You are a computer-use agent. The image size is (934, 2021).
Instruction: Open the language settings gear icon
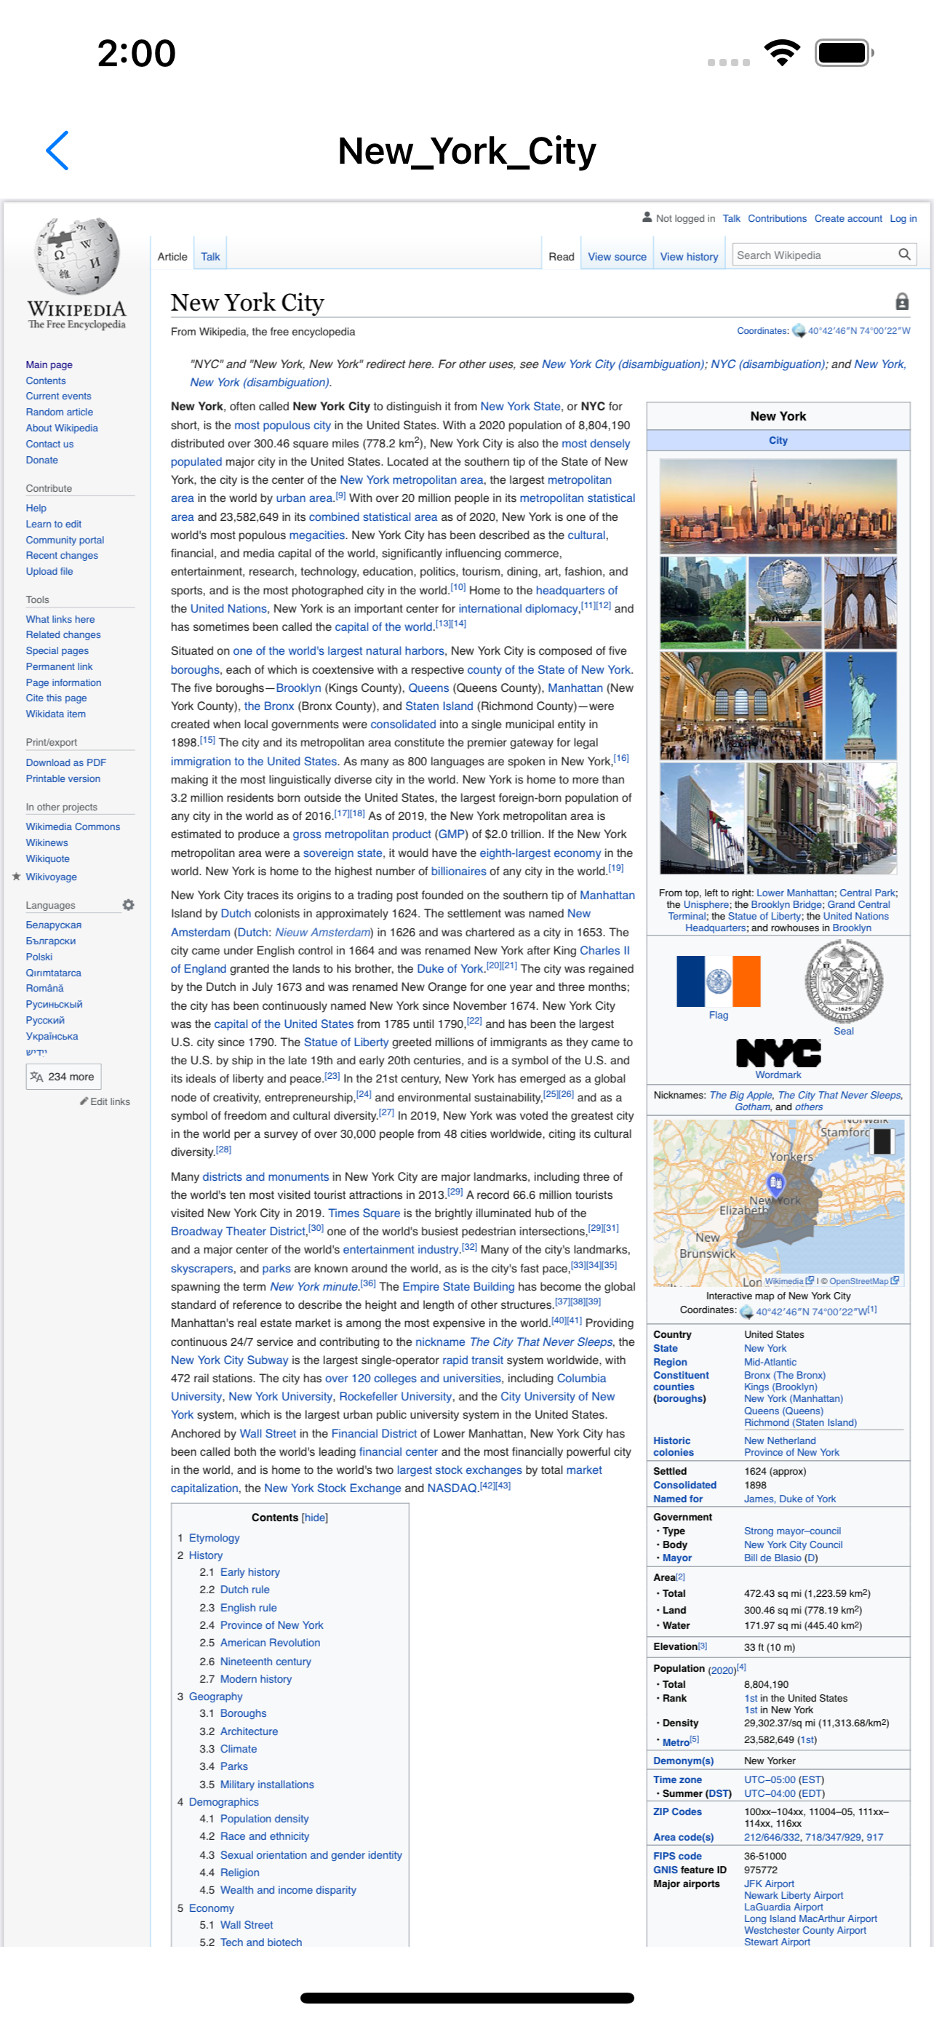click(129, 904)
